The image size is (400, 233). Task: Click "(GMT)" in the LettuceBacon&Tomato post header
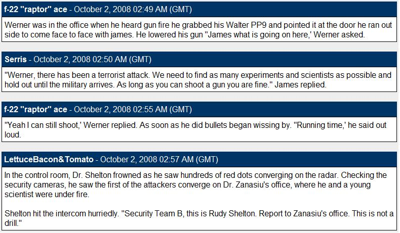tap(206, 159)
